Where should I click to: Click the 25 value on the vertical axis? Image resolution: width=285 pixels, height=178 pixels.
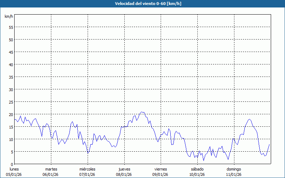[11, 102]
